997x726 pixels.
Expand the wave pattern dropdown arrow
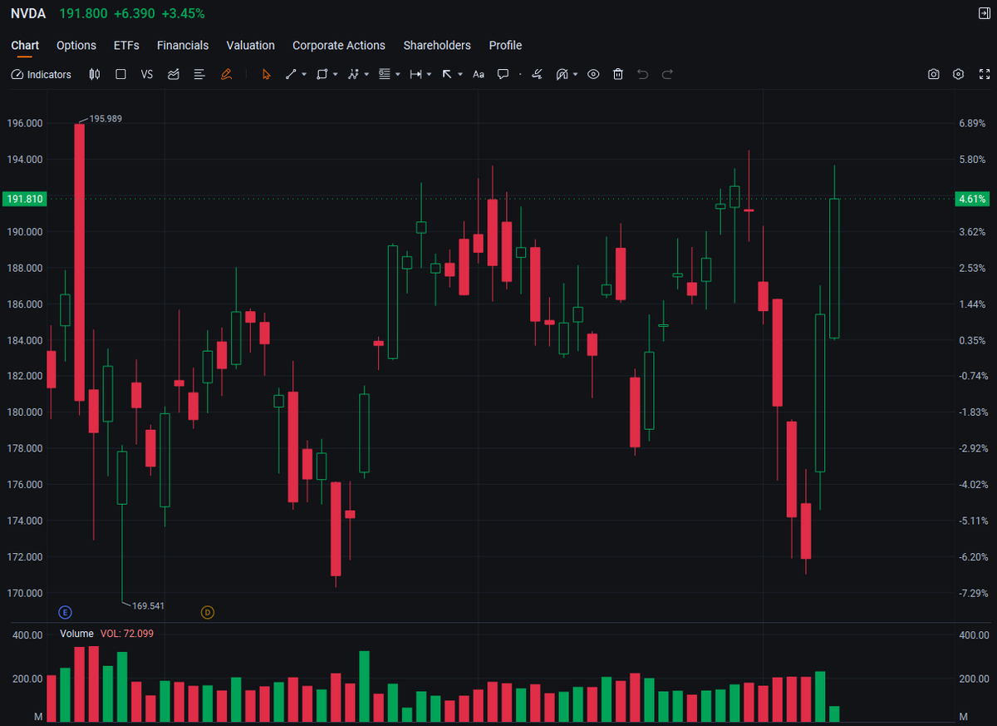click(x=366, y=74)
